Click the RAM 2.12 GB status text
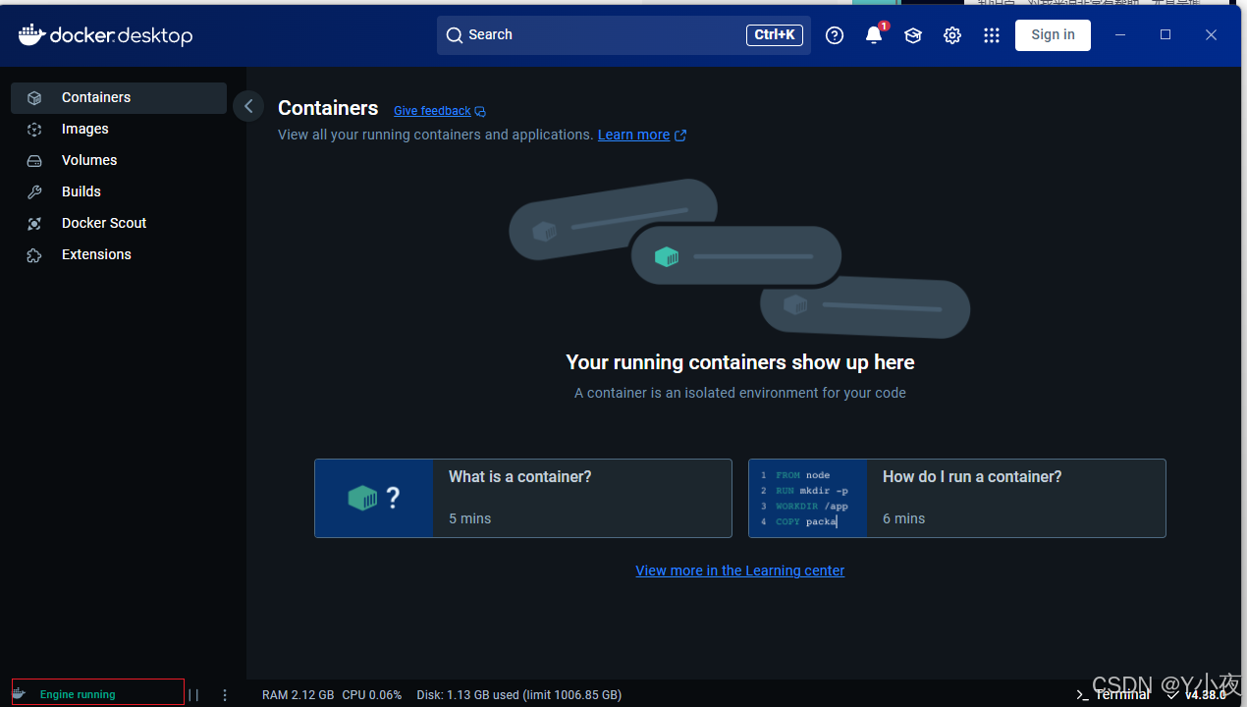The image size is (1247, 707). (x=298, y=694)
